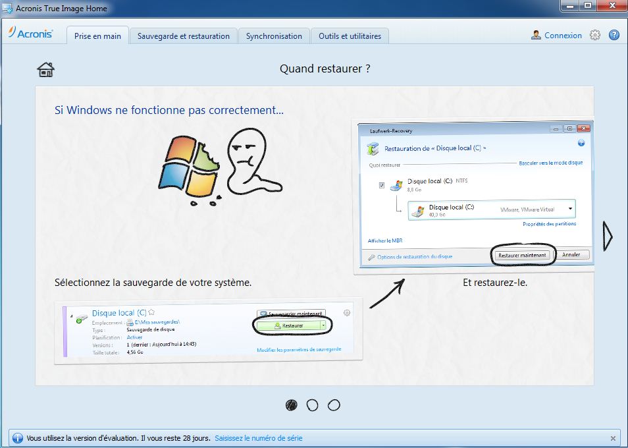This screenshot has width=628, height=448.
Task: Click the Acronis True Image title bar icon
Action: (7, 8)
